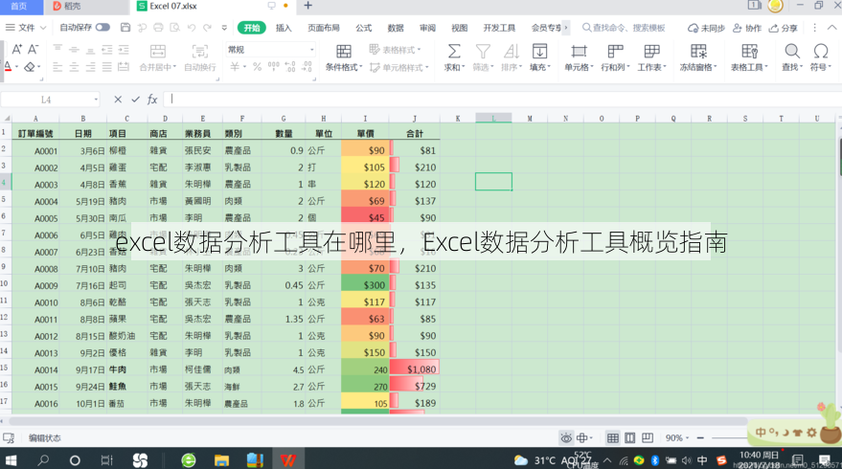This screenshot has height=469, width=842.
Task: Collapse the ribbon with the up chevron
Action: (x=831, y=28)
